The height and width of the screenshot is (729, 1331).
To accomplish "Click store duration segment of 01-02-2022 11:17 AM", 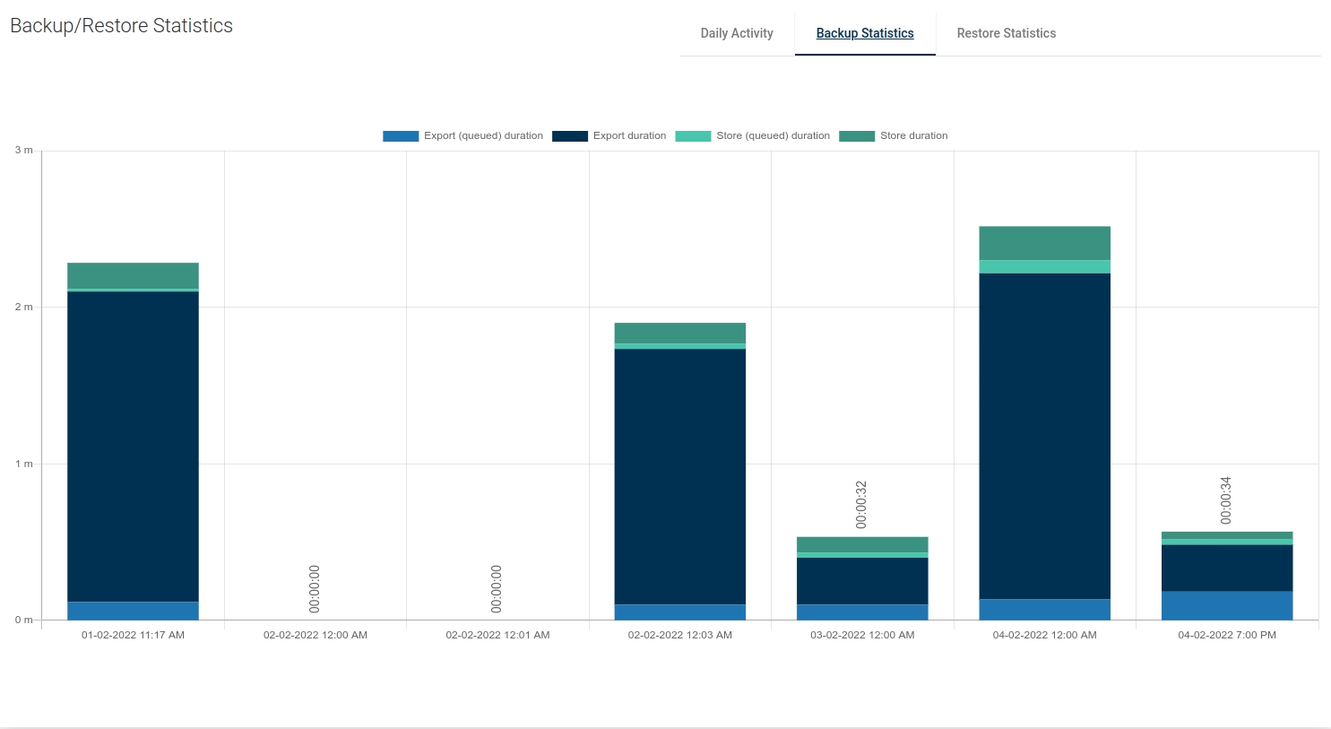I will tap(133, 275).
